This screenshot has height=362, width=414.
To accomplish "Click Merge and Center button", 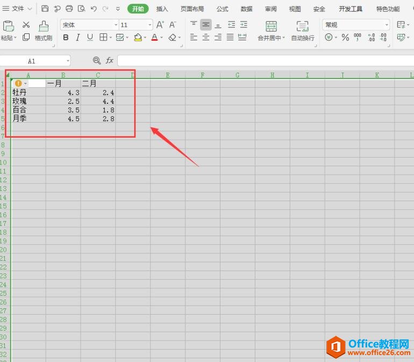I will [x=271, y=31].
